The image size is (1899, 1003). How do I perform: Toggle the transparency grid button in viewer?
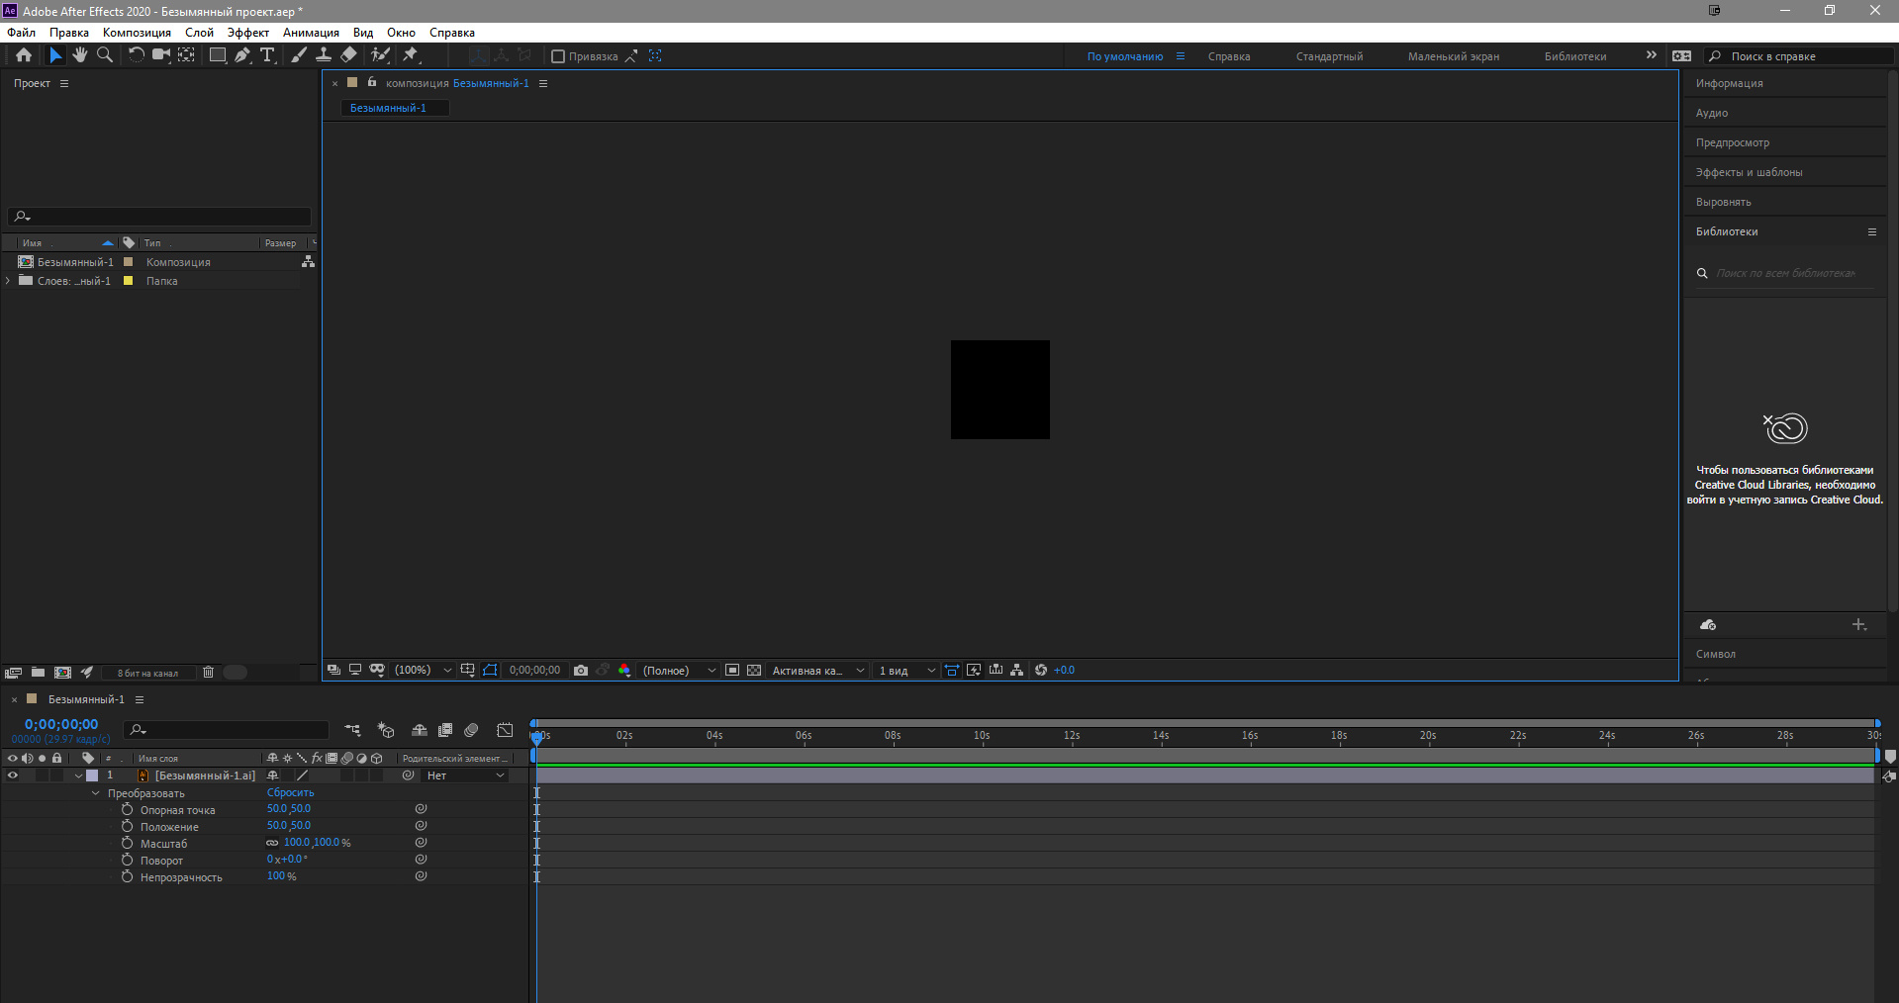point(754,671)
